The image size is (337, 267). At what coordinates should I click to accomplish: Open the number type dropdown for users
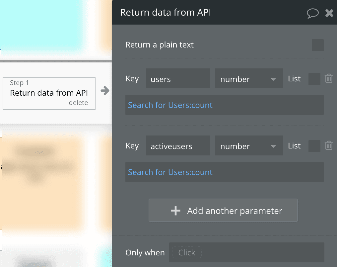[249, 79]
